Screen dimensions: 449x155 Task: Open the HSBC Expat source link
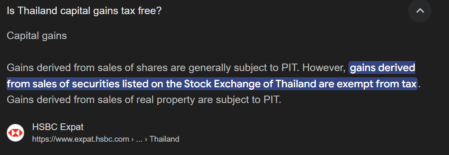point(58,127)
